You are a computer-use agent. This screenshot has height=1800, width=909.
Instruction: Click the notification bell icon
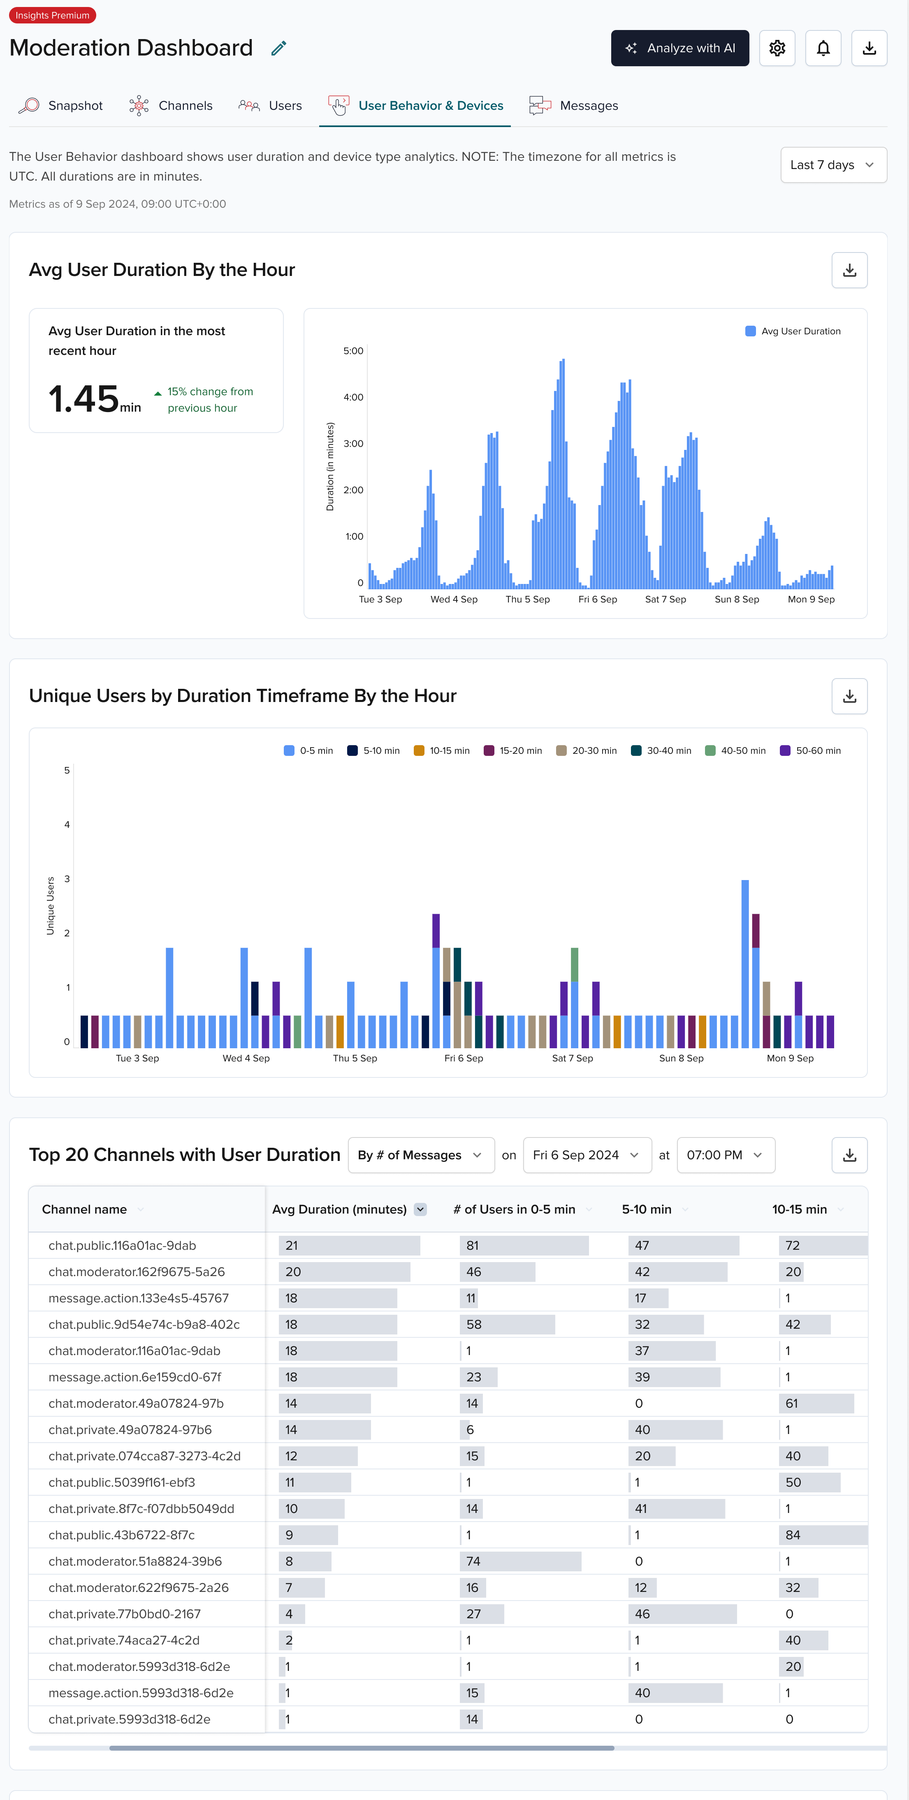(x=823, y=48)
